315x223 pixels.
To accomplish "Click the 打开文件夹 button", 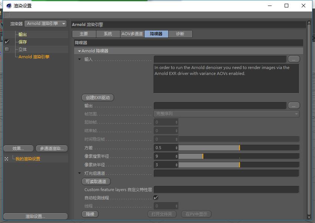I will [x=162, y=214].
